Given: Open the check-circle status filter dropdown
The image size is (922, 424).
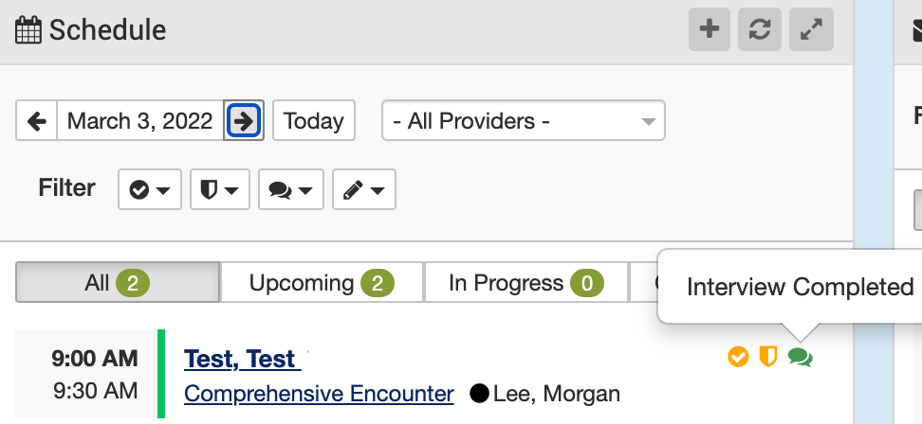Looking at the screenshot, I should (149, 189).
